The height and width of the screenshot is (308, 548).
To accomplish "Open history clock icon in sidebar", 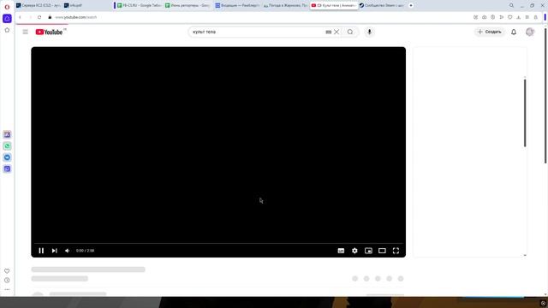I will click(x=7, y=280).
